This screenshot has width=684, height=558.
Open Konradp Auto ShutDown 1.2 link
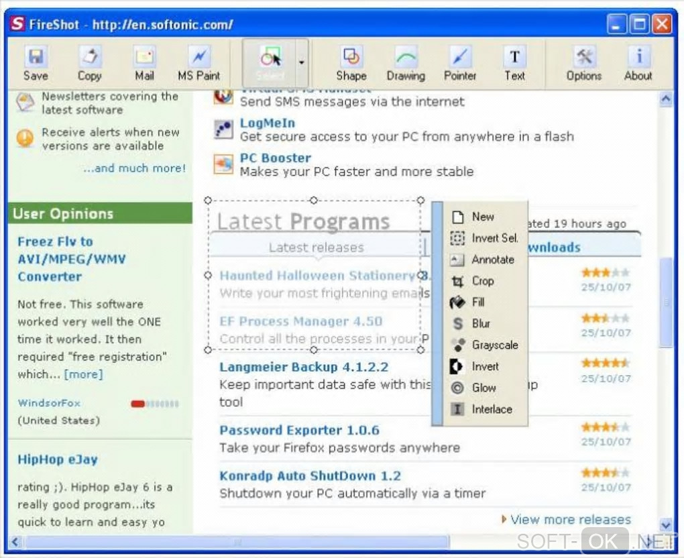point(310,476)
